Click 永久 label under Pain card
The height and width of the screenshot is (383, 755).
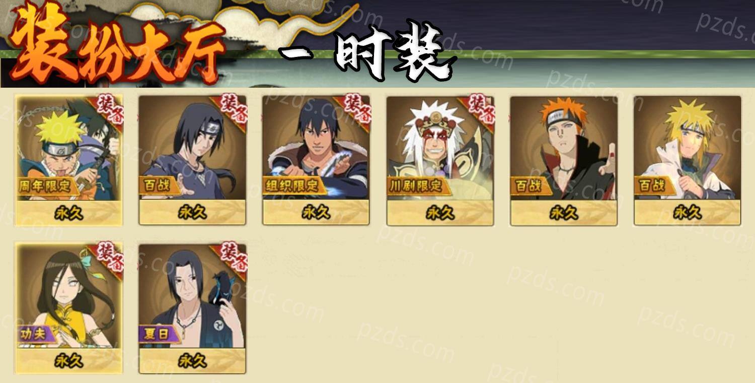pyautogui.click(x=564, y=213)
